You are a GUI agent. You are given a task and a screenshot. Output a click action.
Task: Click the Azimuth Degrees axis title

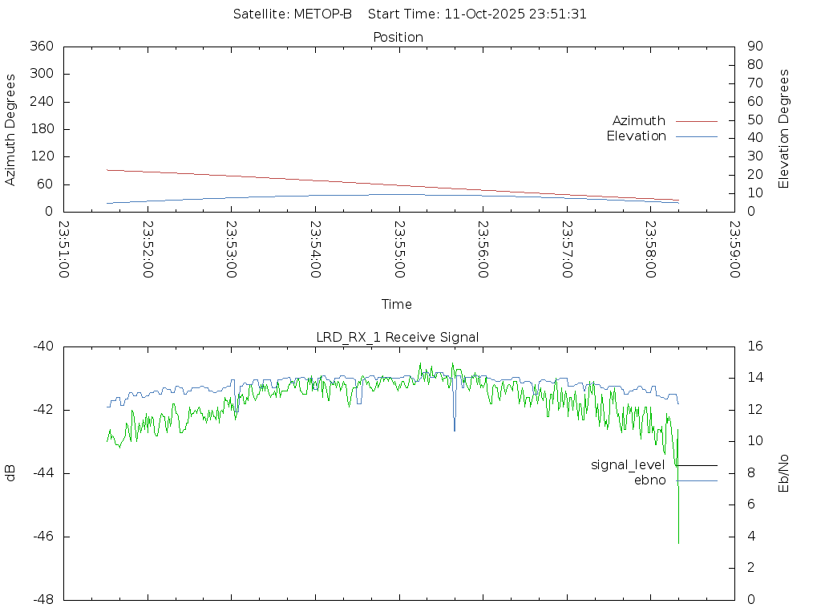click(11, 129)
